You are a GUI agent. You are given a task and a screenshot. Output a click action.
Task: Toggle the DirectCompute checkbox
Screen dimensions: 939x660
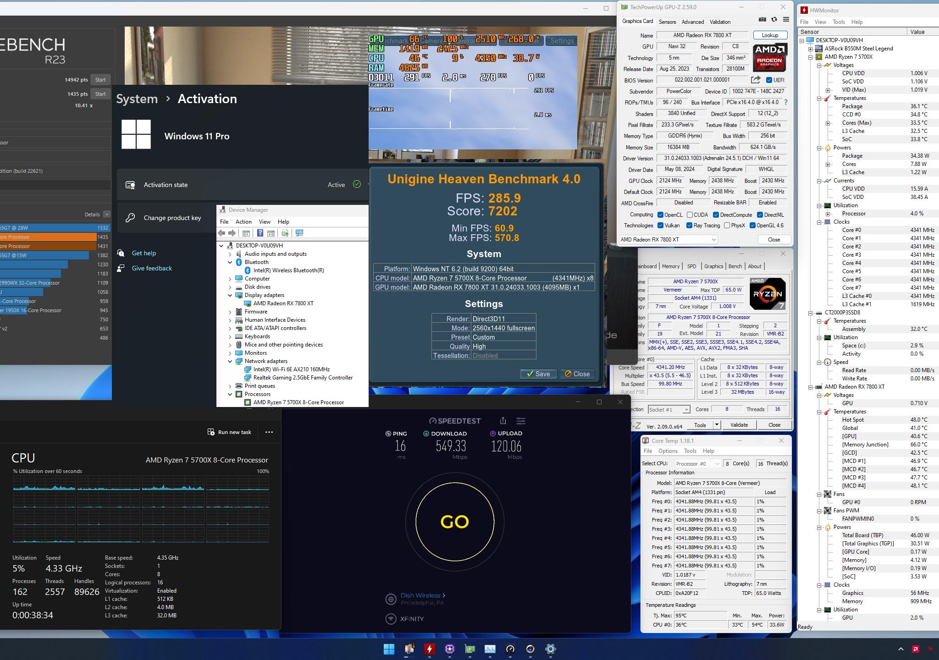pyautogui.click(x=716, y=215)
